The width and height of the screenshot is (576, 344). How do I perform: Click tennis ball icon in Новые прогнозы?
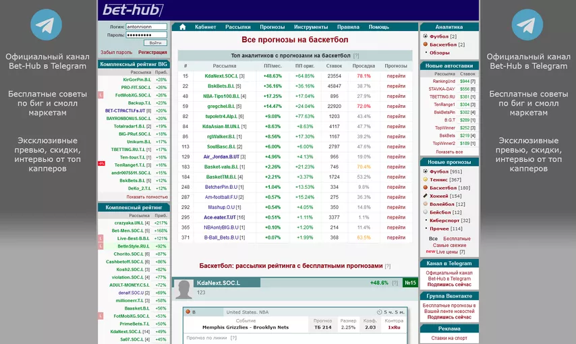pos(426,179)
